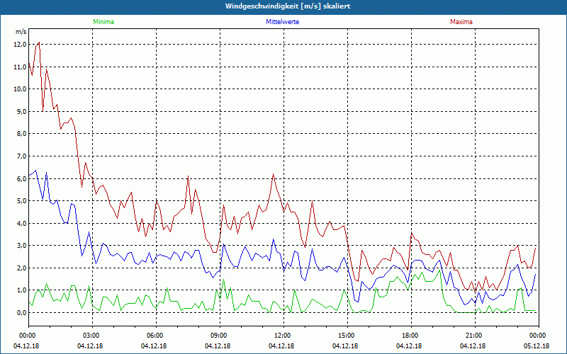Click the 2,0 y-axis value
Screen dimensions: 567x354
(22, 268)
